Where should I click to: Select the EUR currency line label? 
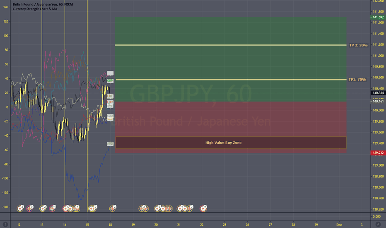(110, 102)
